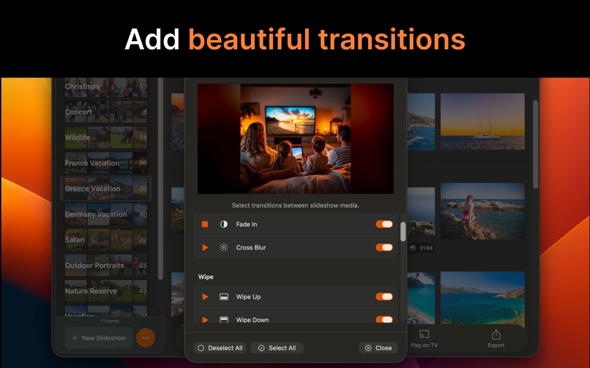Click Play on TV button
The width and height of the screenshot is (590, 368).
424,339
